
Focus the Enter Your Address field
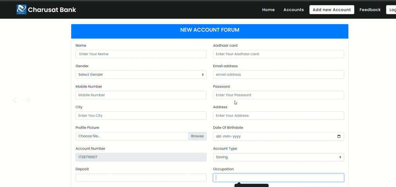[x=278, y=116]
